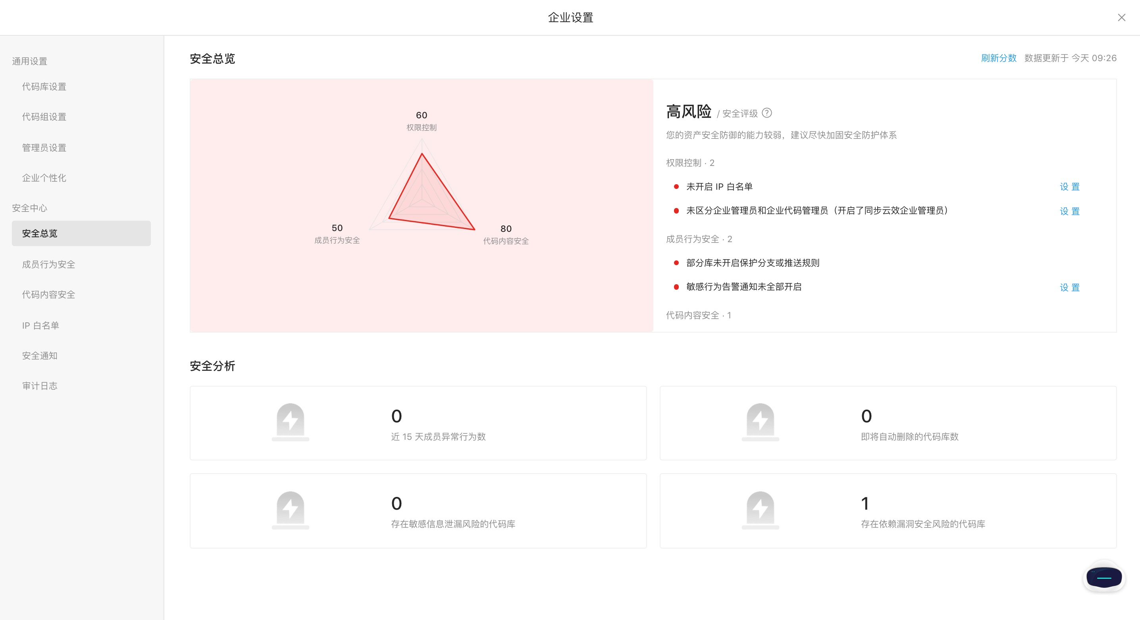Open the 即将自动删除的代码库数 card
This screenshot has width=1140, height=620.
pyautogui.click(x=888, y=423)
